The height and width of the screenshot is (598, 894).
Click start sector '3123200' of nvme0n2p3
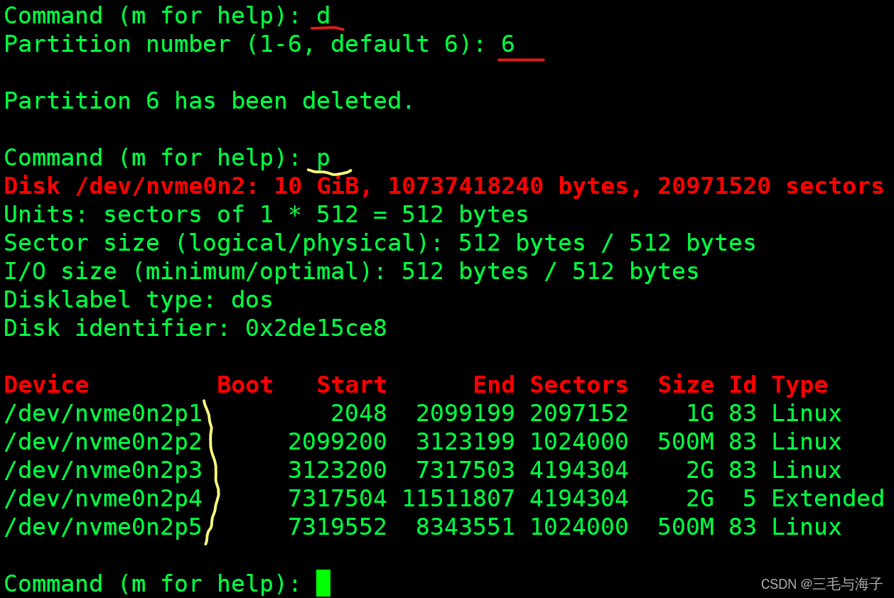[x=338, y=470]
